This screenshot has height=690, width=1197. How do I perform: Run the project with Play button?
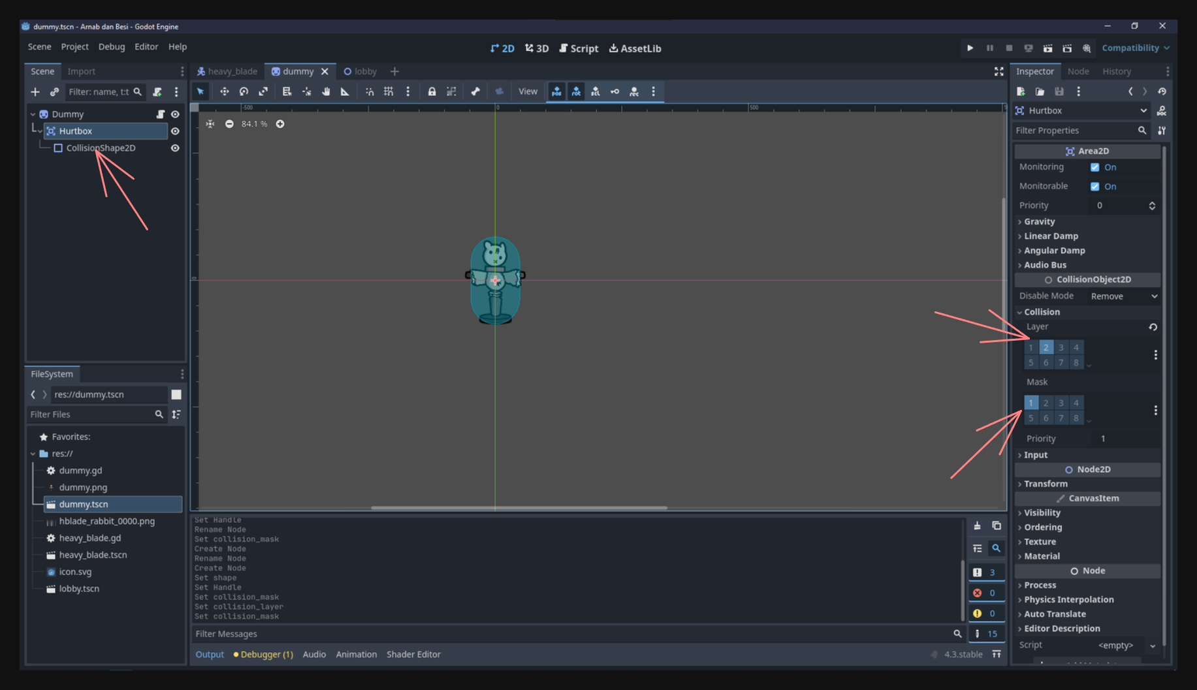970,48
